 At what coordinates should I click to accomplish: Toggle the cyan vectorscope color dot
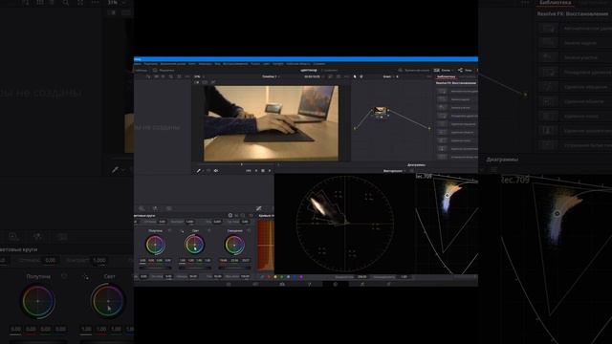pos(288,277)
